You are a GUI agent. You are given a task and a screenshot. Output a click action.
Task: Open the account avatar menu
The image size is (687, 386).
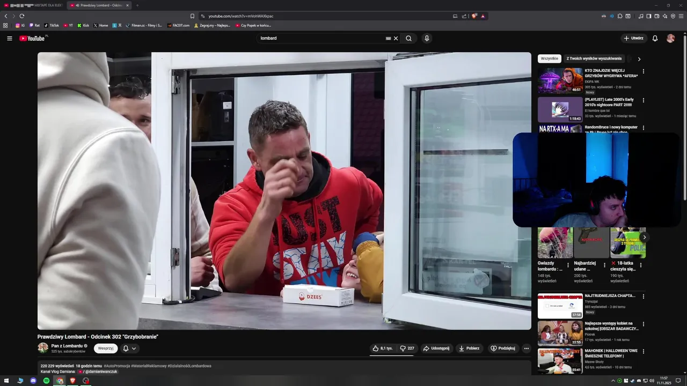670,38
